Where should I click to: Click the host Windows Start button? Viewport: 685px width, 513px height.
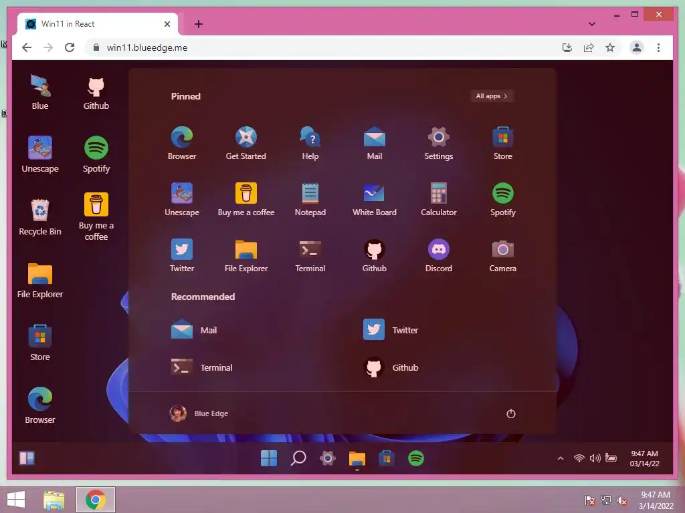point(16,500)
